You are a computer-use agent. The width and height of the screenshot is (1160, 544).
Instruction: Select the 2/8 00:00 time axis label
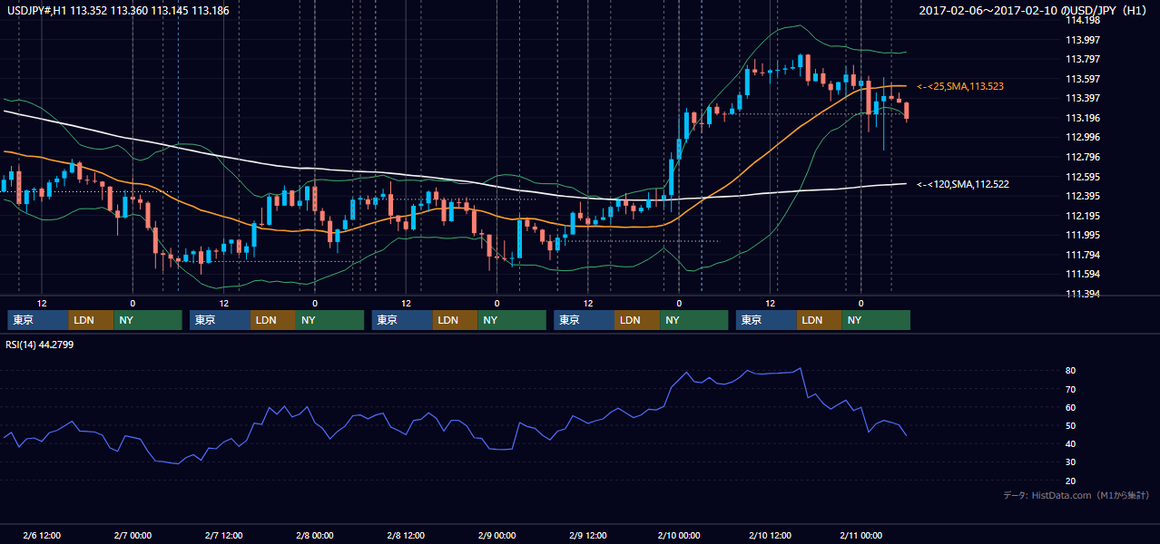pyautogui.click(x=315, y=536)
